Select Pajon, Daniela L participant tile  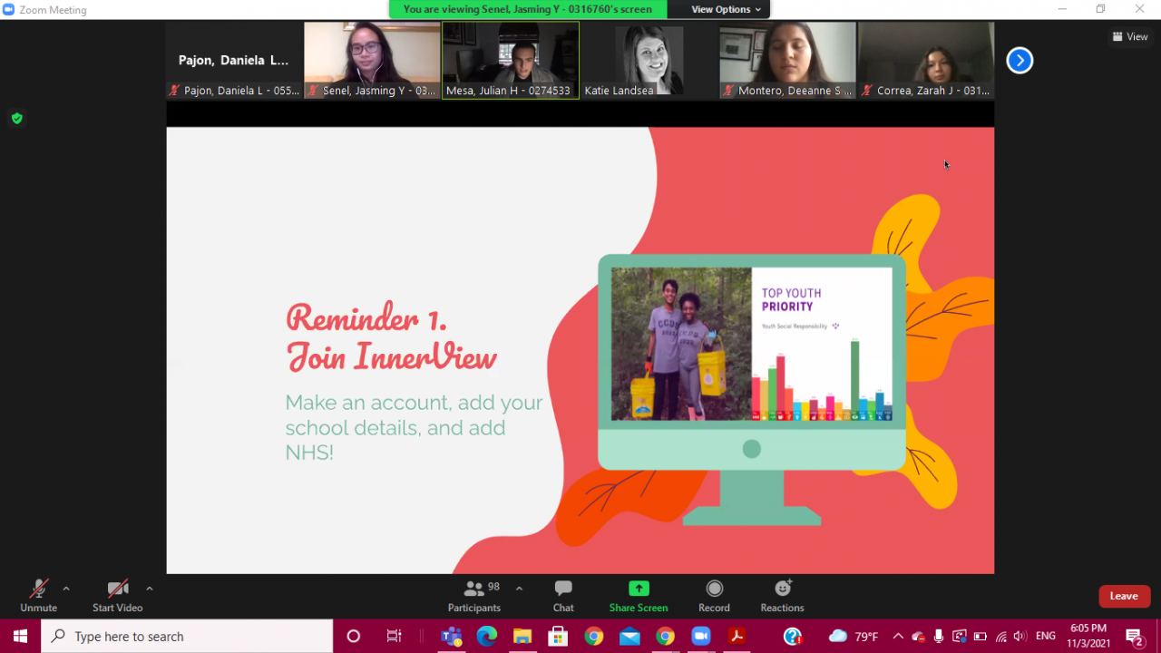[234, 60]
